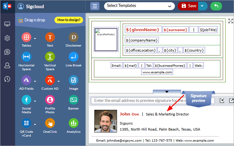
Task: Add the Profile Photo element
Action: 50,100
